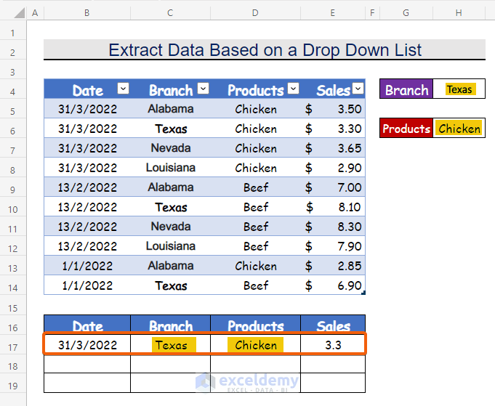The height and width of the screenshot is (406, 495).
Task: Select row 17 header
Action: [13, 345]
